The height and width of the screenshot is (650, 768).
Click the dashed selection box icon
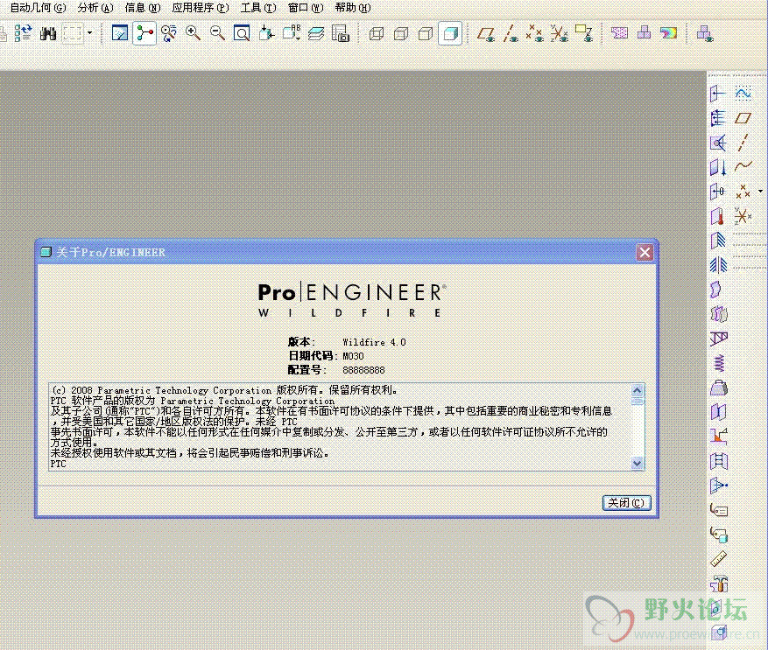[72, 33]
